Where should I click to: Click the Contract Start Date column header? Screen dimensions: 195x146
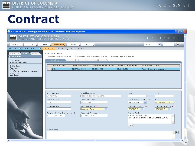102,66
